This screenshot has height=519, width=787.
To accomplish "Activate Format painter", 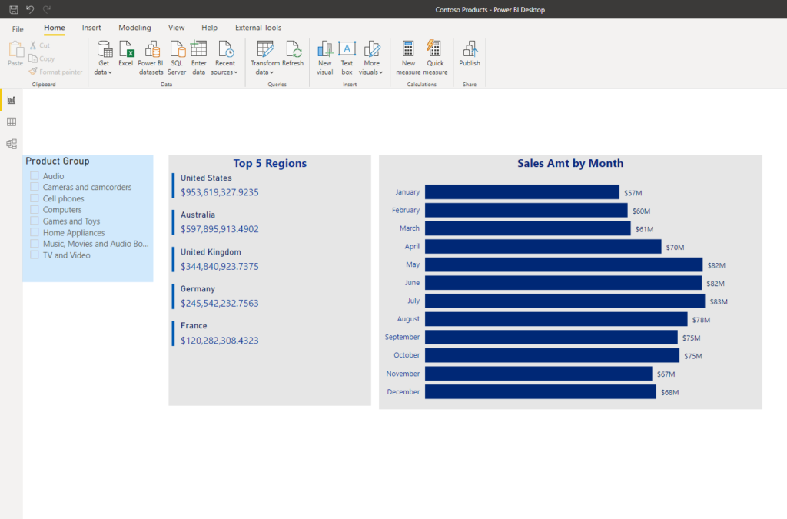I will pyautogui.click(x=55, y=72).
